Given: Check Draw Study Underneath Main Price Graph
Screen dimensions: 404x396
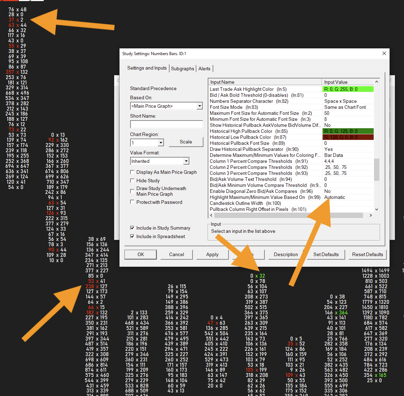Looking at the screenshot, I should pyautogui.click(x=133, y=191).
